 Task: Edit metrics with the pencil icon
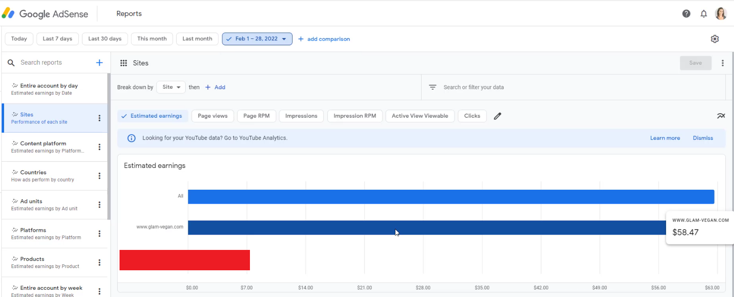pyautogui.click(x=498, y=116)
